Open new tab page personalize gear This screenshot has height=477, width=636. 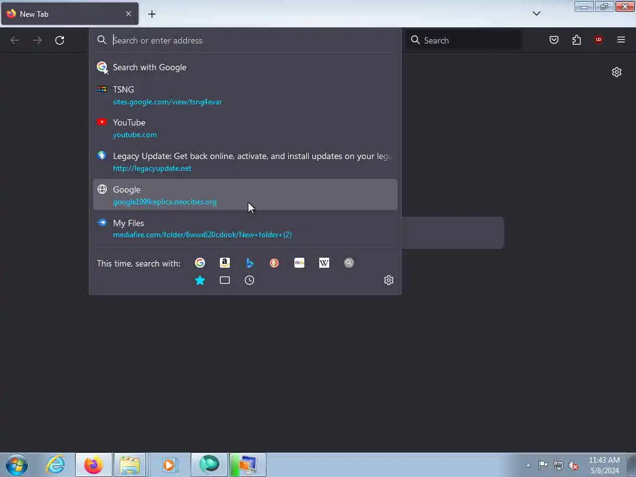point(617,72)
